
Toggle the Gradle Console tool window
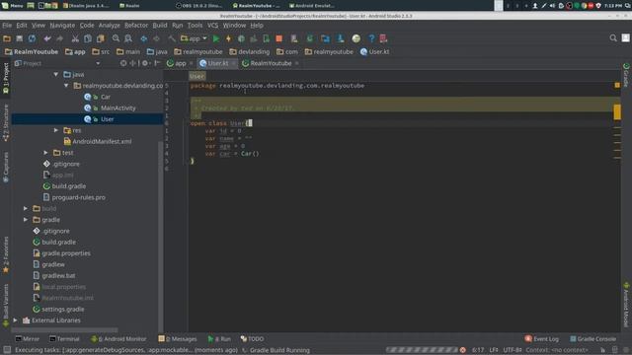(x=592, y=339)
